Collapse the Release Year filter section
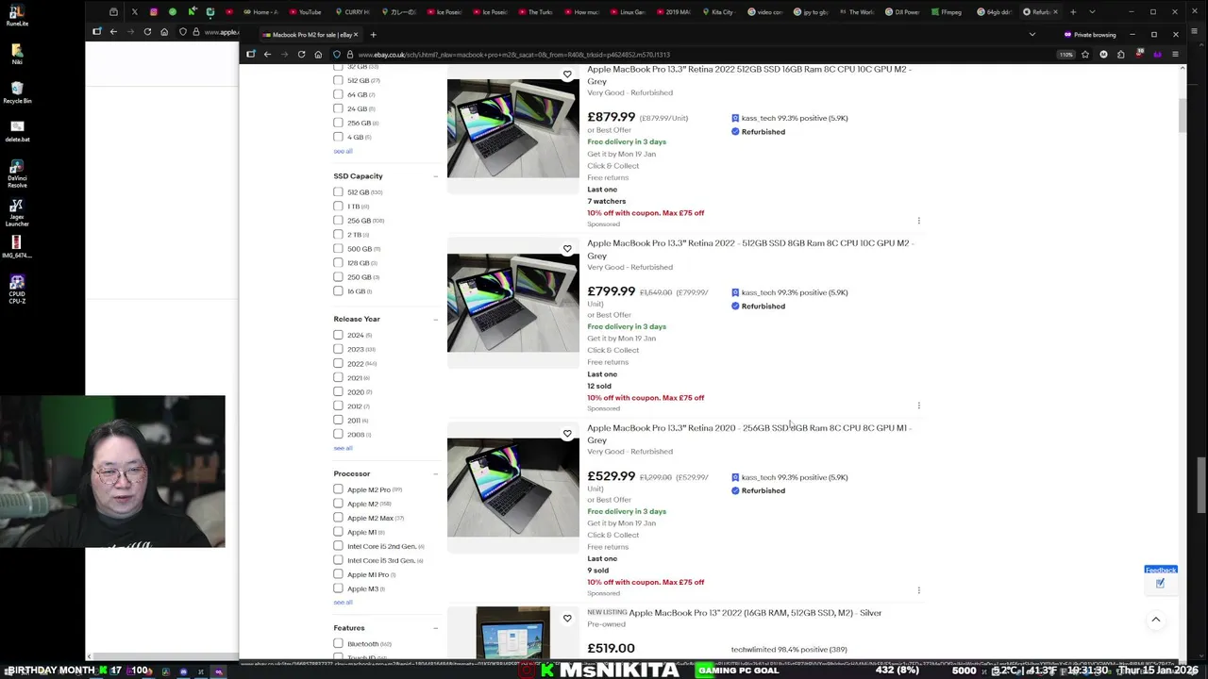This screenshot has height=679, width=1208. 435,320
